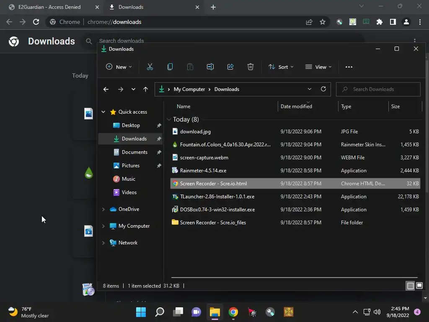Image resolution: width=429 pixels, height=322 pixels.
Task: Expand the address bar history dropdown
Action: coord(310,89)
